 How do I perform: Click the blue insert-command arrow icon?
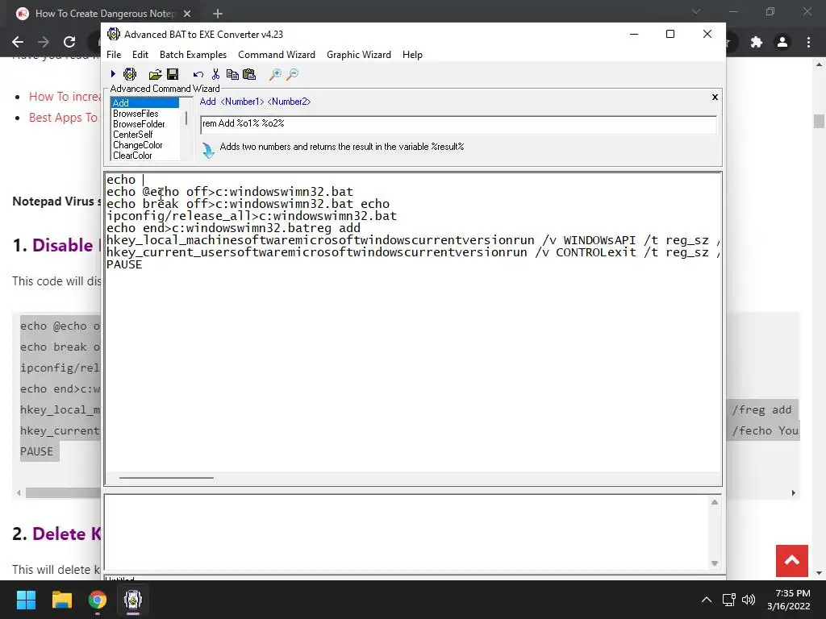coord(208,151)
